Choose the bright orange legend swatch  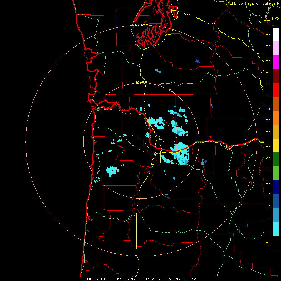[x=276, y=118]
